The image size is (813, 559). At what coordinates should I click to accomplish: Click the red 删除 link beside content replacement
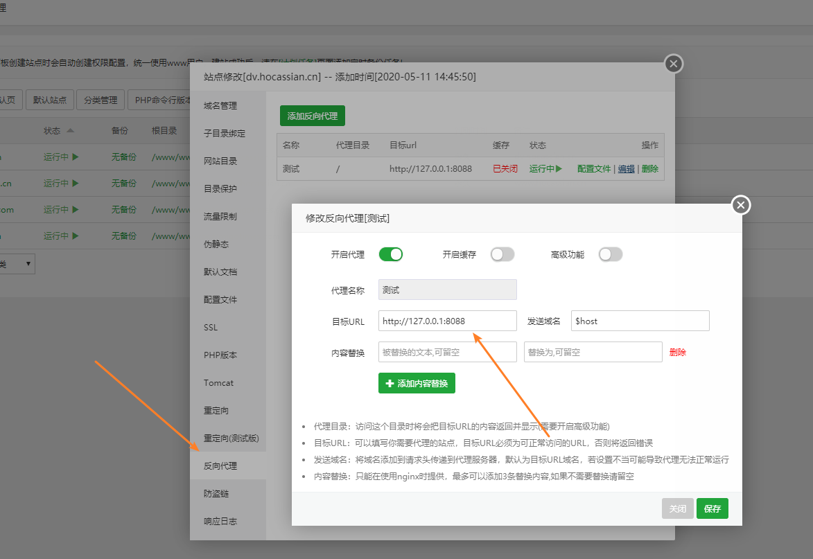[677, 352]
